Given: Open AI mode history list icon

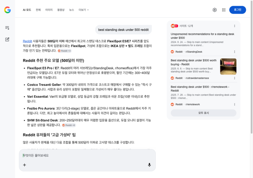Looking at the screenshot, I should click(7, 28).
